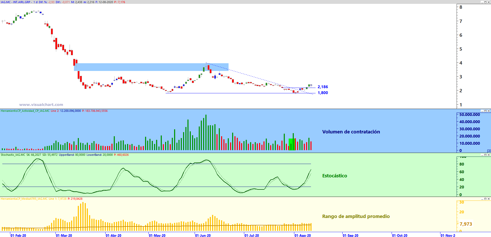The image size is (491, 237).
Task: Minimize the MediaATR5 indicator pane
Action: pyautogui.click(x=482, y=199)
